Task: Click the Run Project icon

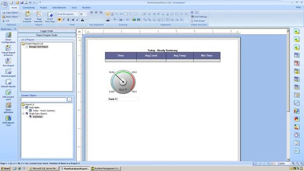Action: point(9,61)
